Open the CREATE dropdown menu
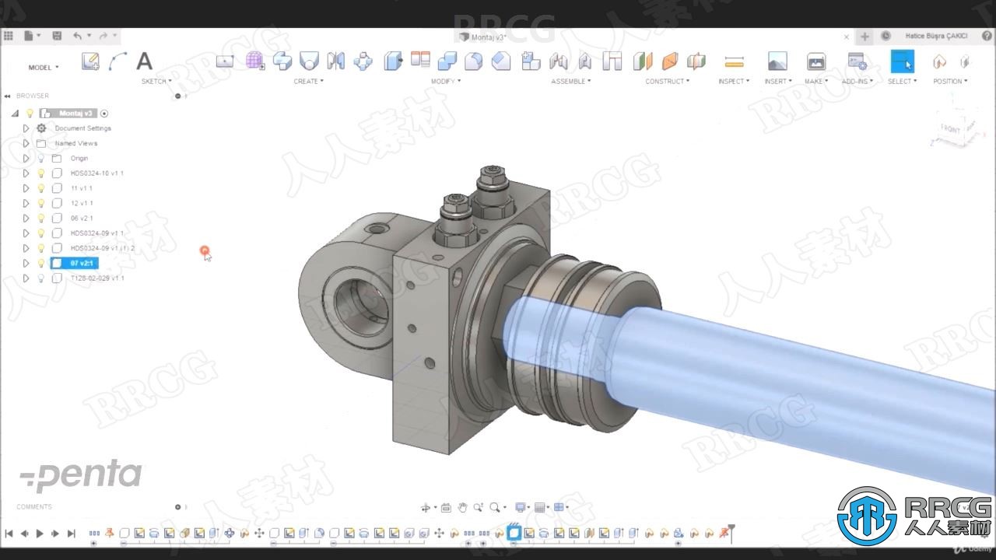 (309, 81)
